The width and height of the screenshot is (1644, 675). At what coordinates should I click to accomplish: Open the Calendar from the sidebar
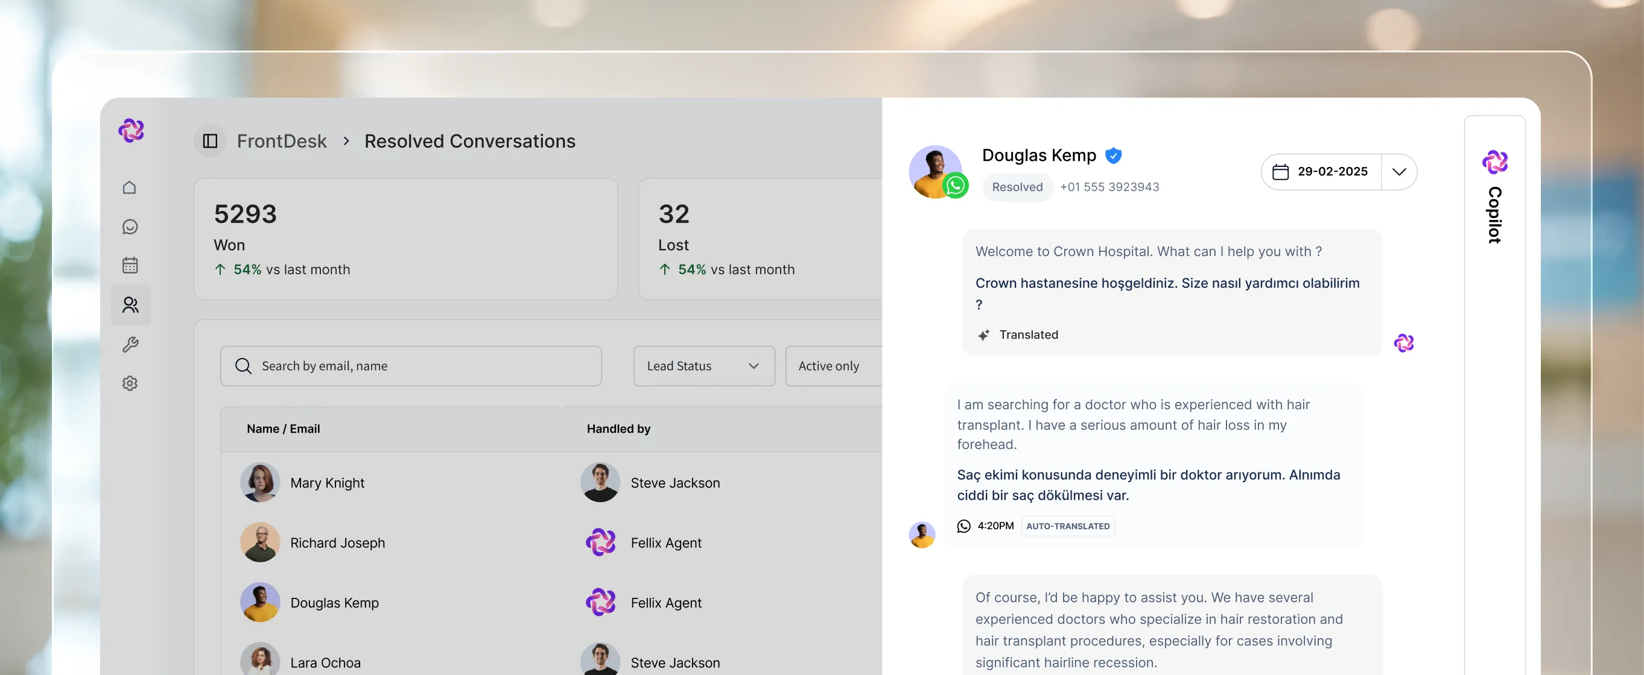coord(130,265)
